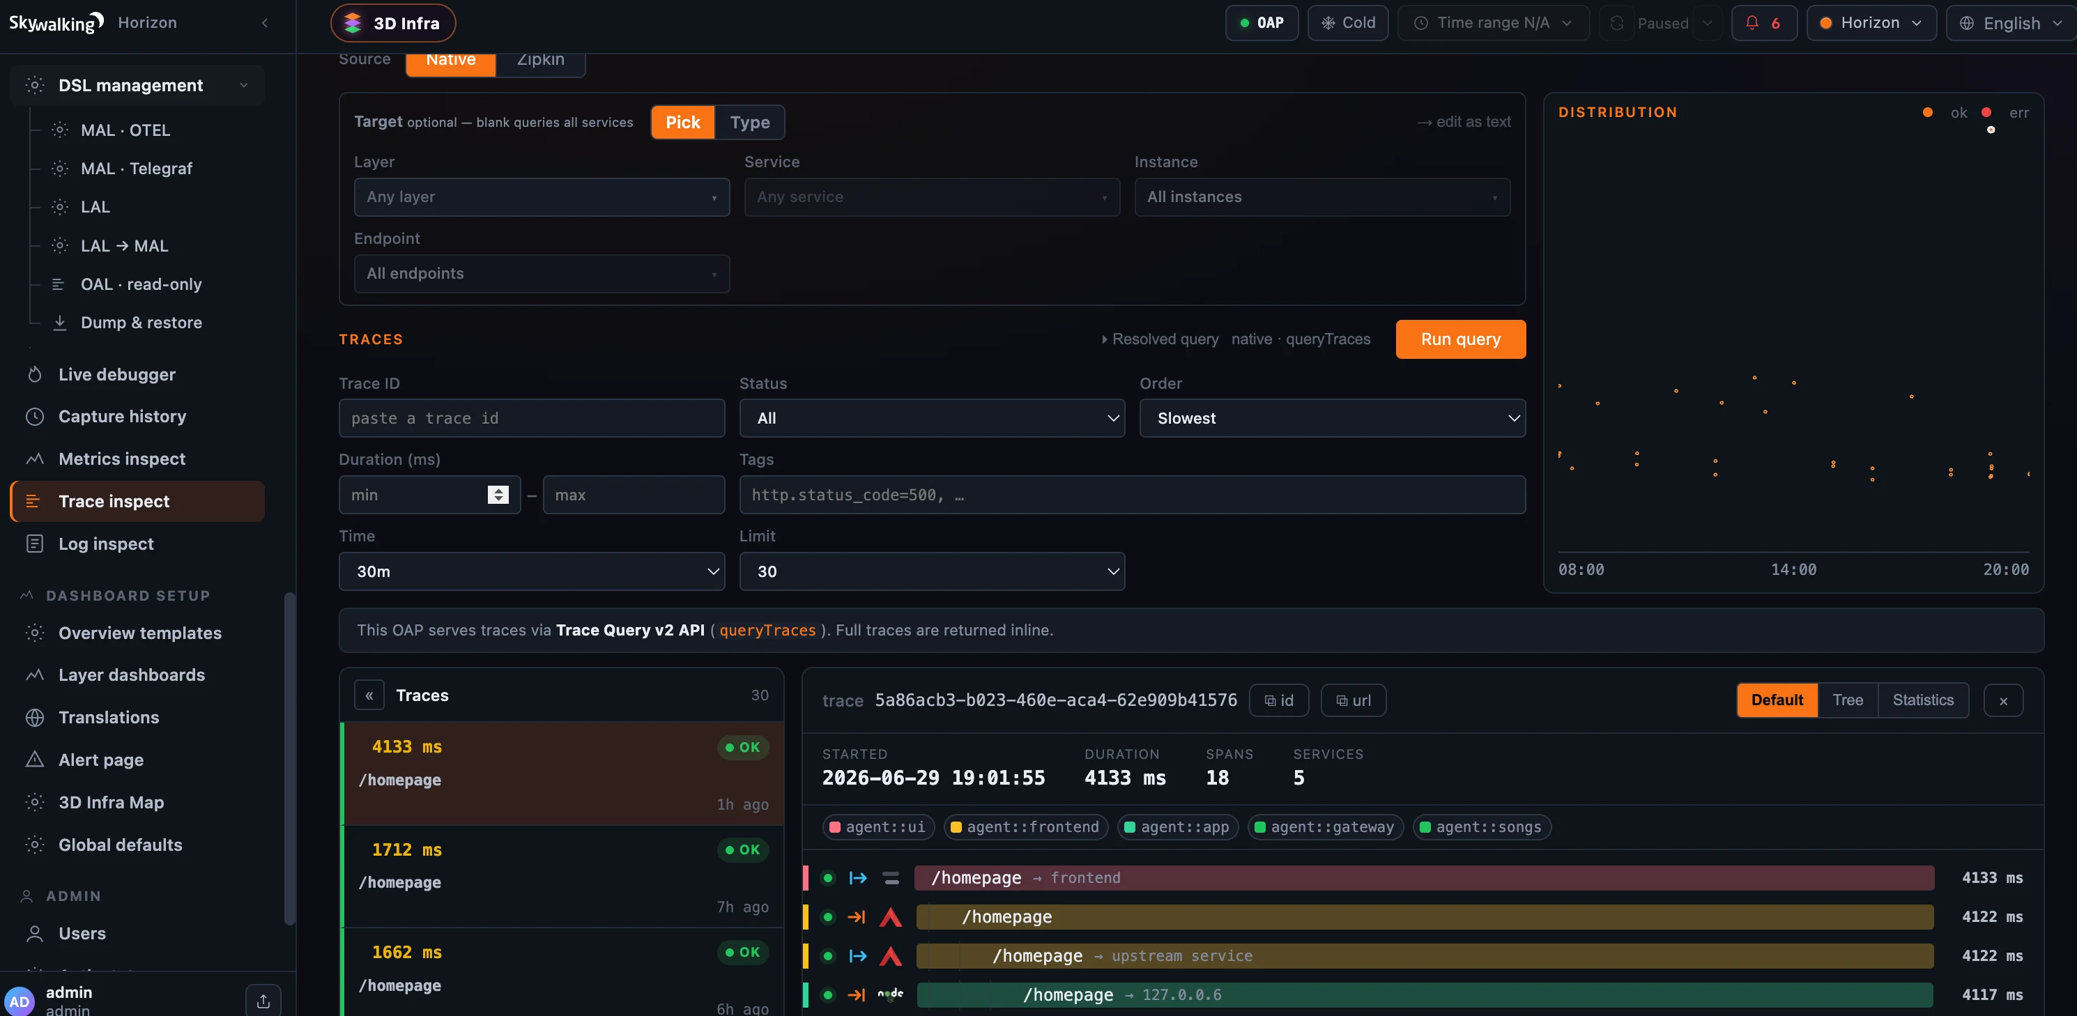Focus the Trace ID input

[531, 419]
